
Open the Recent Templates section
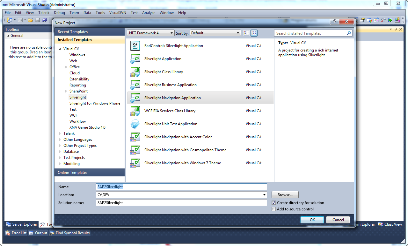point(90,32)
